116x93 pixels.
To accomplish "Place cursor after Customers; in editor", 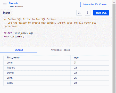I will (x=24, y=37).
